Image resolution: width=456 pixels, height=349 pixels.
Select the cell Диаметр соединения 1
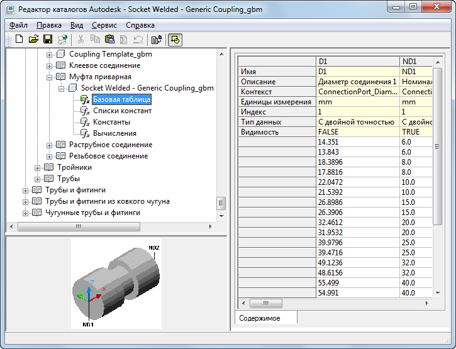[358, 82]
